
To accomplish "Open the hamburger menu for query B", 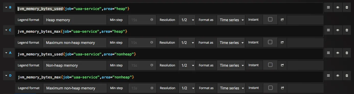I will (328, 7).
